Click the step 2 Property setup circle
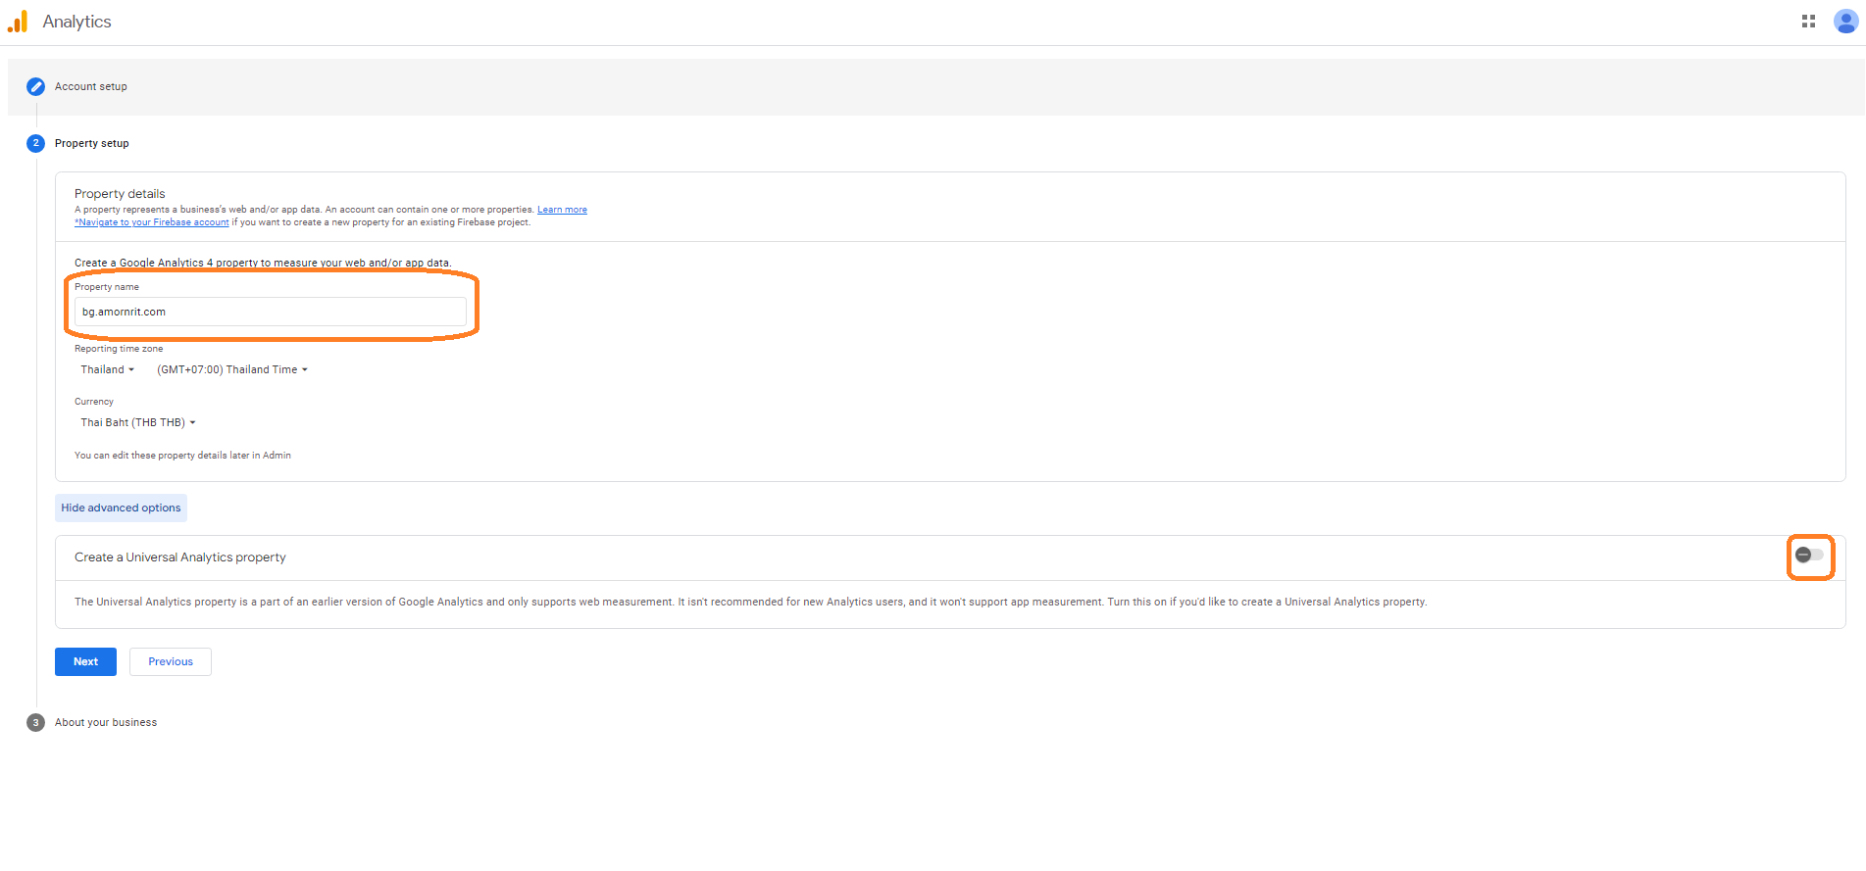The width and height of the screenshot is (1866, 871). coord(35,143)
